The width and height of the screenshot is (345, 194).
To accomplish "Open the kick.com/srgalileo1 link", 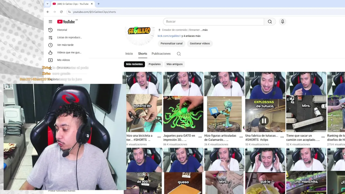I will (x=169, y=36).
